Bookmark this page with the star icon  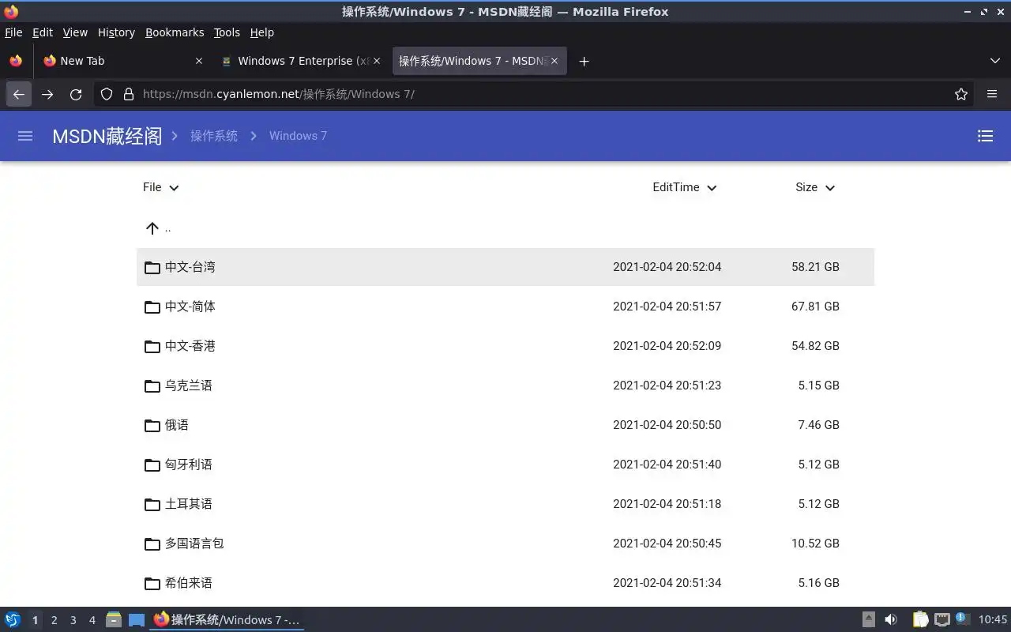click(960, 94)
